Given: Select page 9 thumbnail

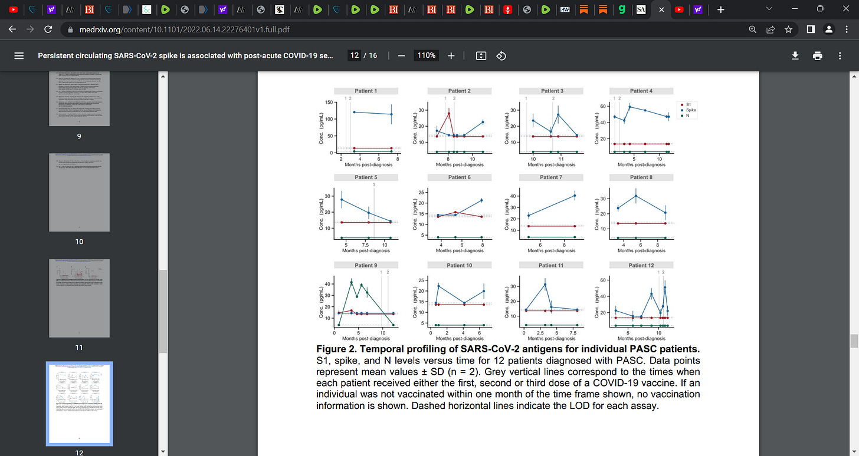Looking at the screenshot, I should [79, 98].
